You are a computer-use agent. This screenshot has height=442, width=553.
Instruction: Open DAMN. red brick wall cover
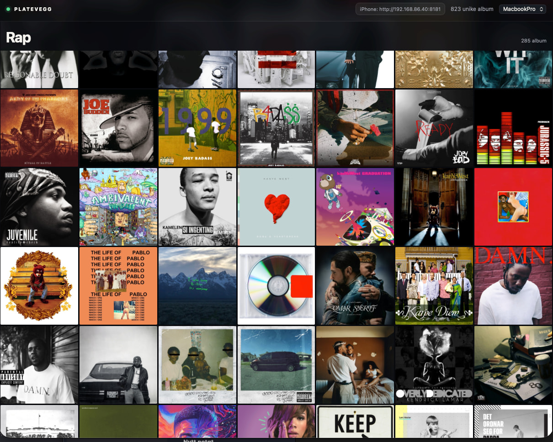[514, 286]
